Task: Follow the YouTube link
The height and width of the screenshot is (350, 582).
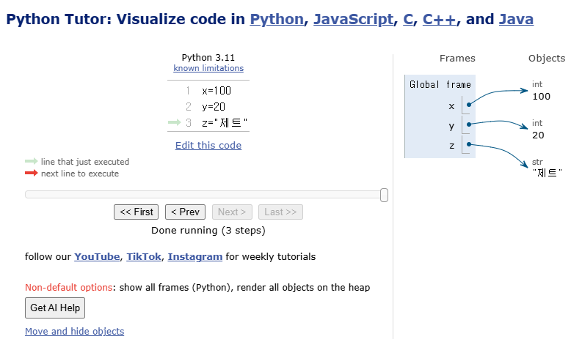Action: click(97, 257)
